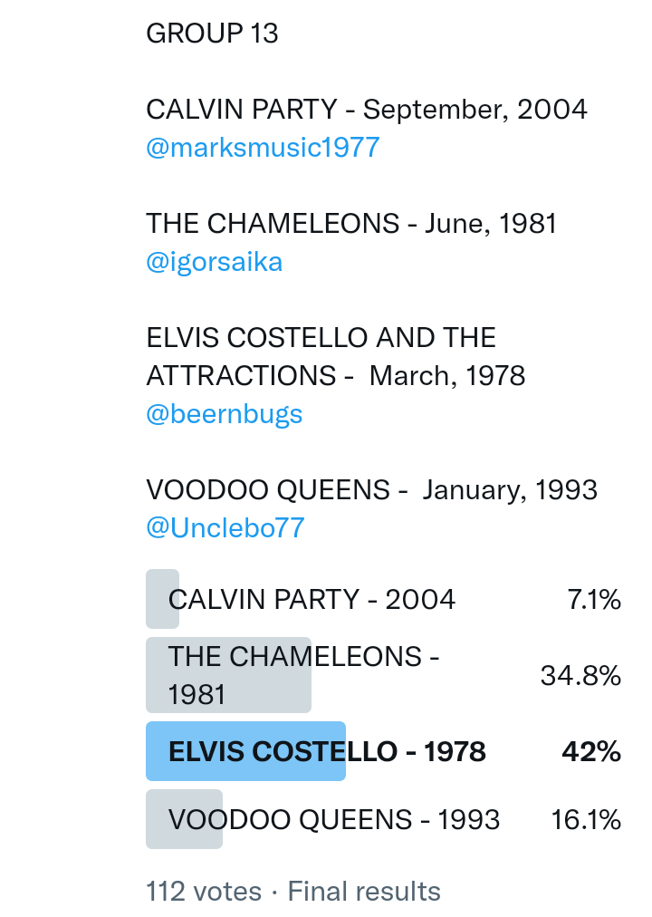
Task: Click the ELVIS COSTELLO AND THE text line
Action: pos(321,338)
